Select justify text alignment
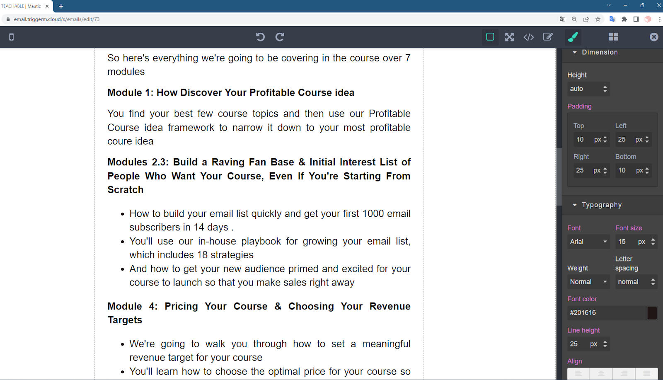The width and height of the screenshot is (663, 380). (x=646, y=373)
